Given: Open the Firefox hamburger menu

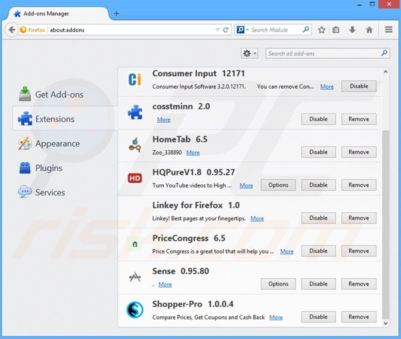Looking at the screenshot, I should click(x=388, y=29).
